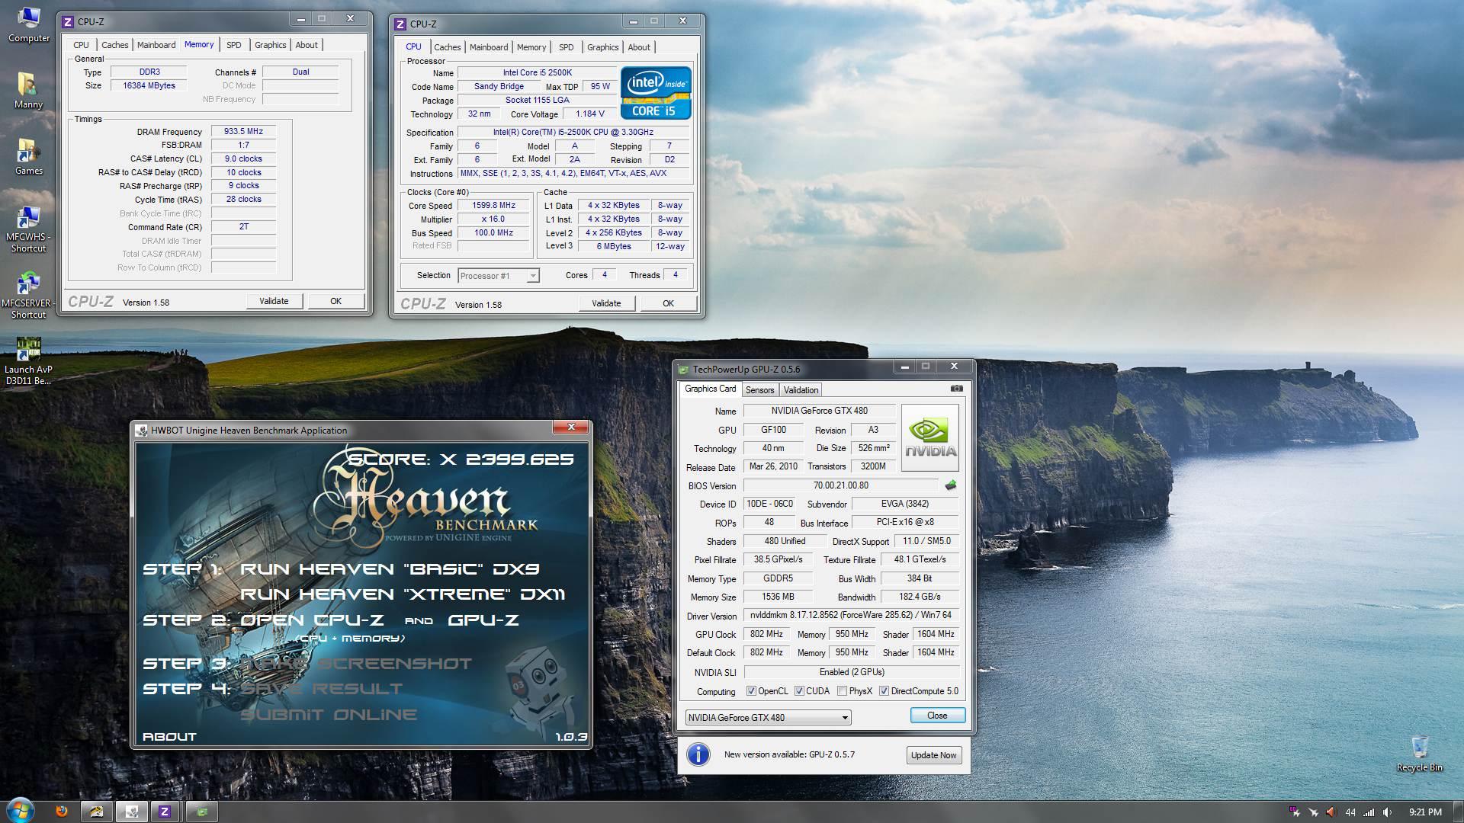Launch the MFCWHS shortcut icon
Screen dimensions: 1464x823
pos(28,229)
